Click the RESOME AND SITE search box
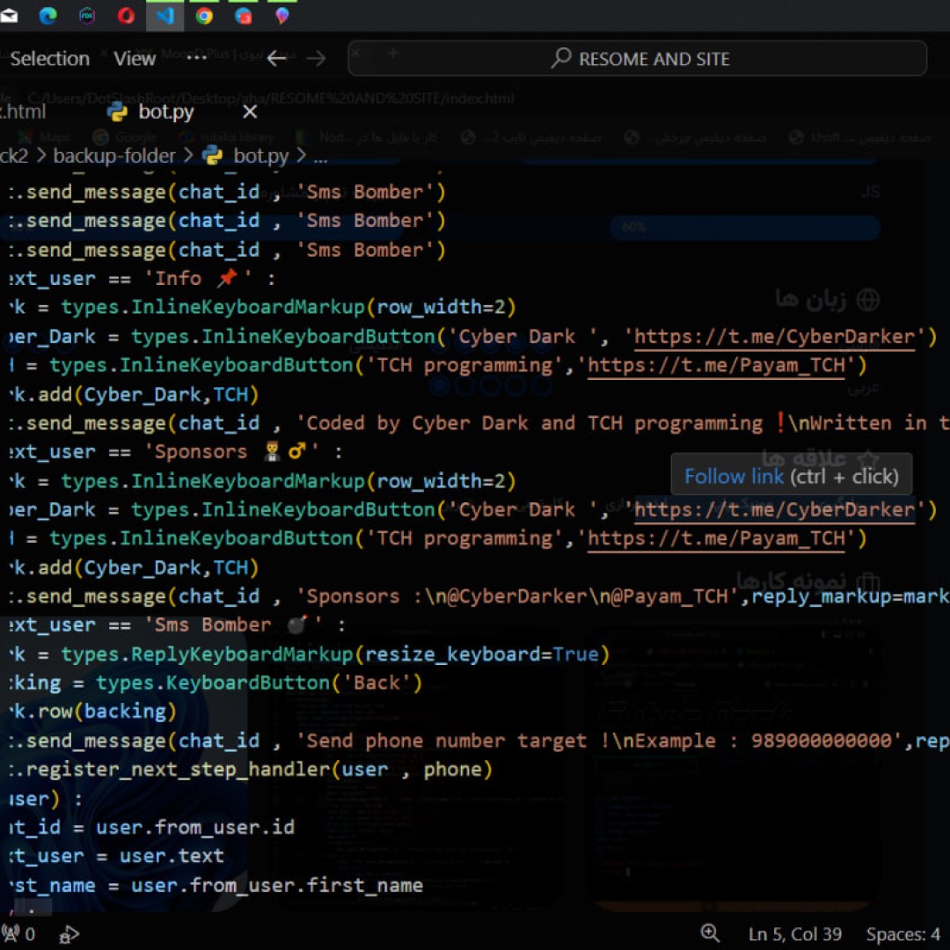This screenshot has width=950, height=950. 637,58
